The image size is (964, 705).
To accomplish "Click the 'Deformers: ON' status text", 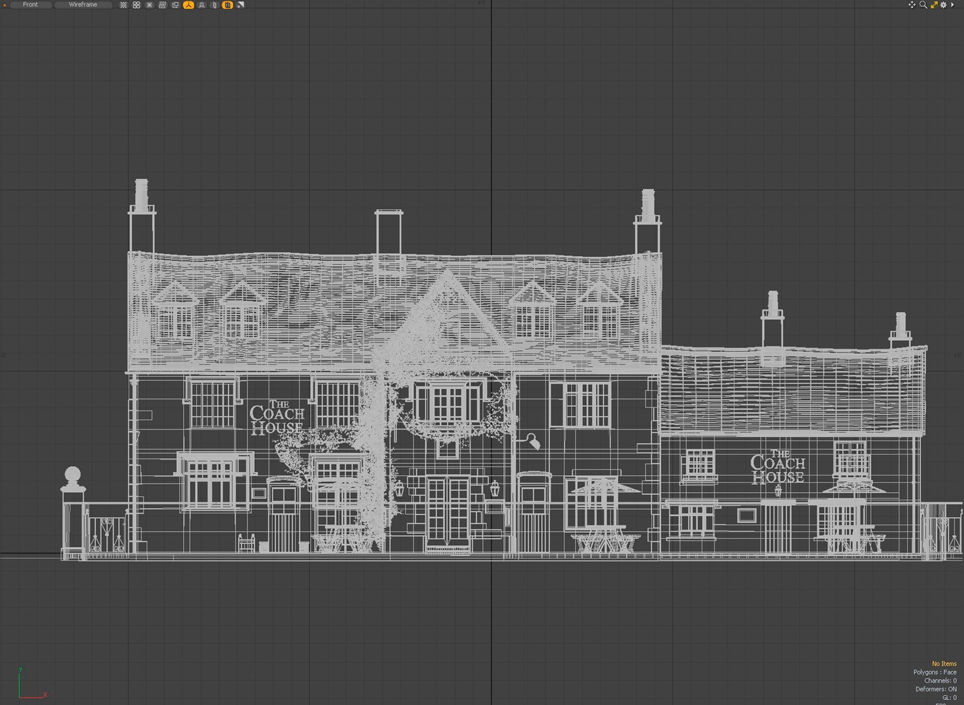I will pos(936,689).
